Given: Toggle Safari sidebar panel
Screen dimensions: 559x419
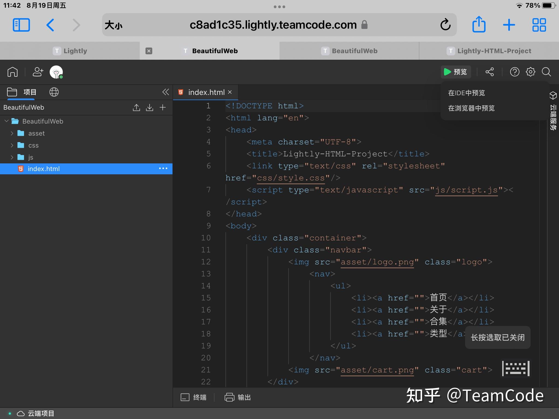Looking at the screenshot, I should click(21, 25).
